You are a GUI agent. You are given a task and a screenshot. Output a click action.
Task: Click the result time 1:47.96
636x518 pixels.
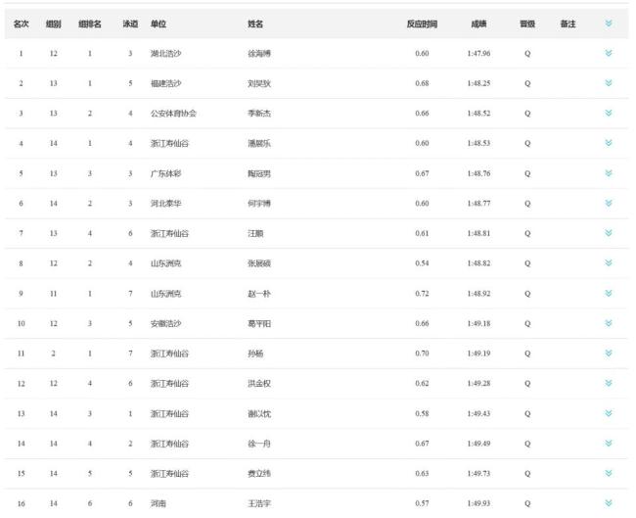coord(478,53)
